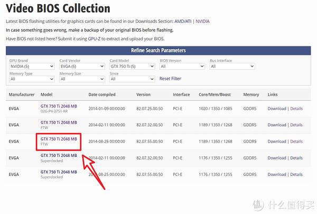Click the Date compiled column header
Screen dimensions: 317x214
(x=102, y=95)
